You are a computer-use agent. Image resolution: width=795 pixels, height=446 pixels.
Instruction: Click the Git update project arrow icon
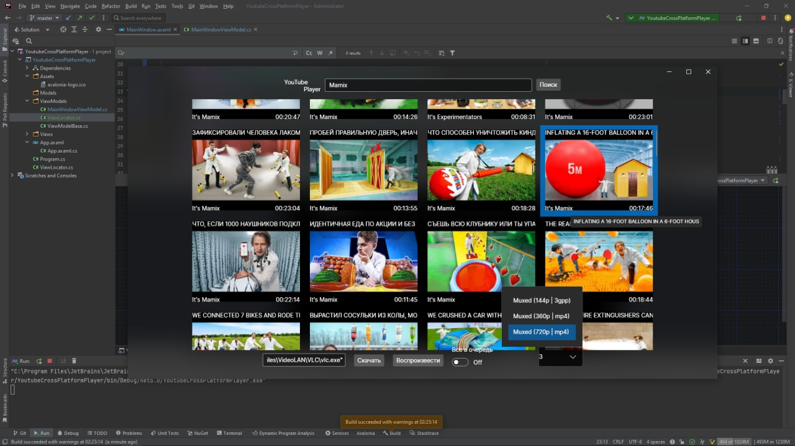(x=68, y=18)
